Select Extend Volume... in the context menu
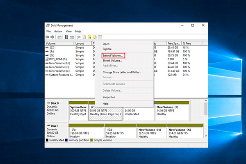Image resolution: width=246 pixels, height=164 pixels. click(113, 56)
